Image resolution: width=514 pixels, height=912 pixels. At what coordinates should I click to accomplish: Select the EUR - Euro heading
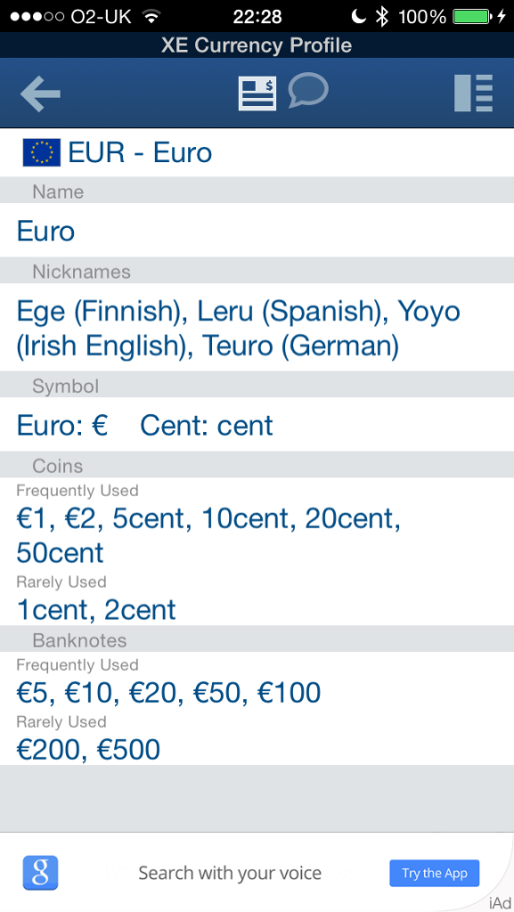[140, 152]
